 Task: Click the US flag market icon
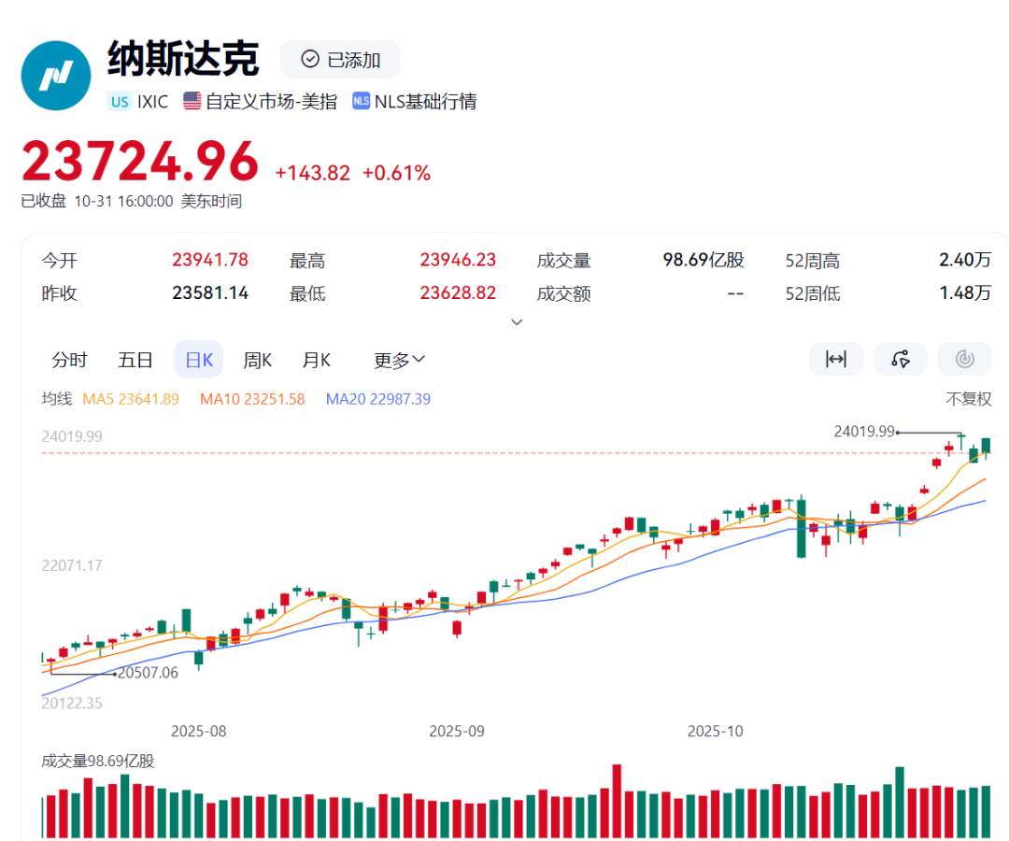tap(192, 102)
